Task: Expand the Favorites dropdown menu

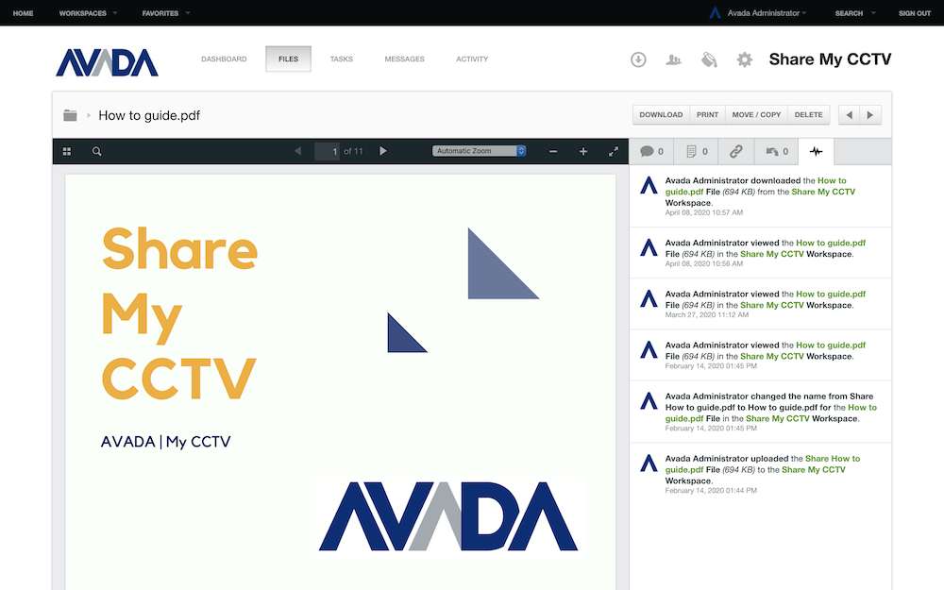Action: (165, 13)
